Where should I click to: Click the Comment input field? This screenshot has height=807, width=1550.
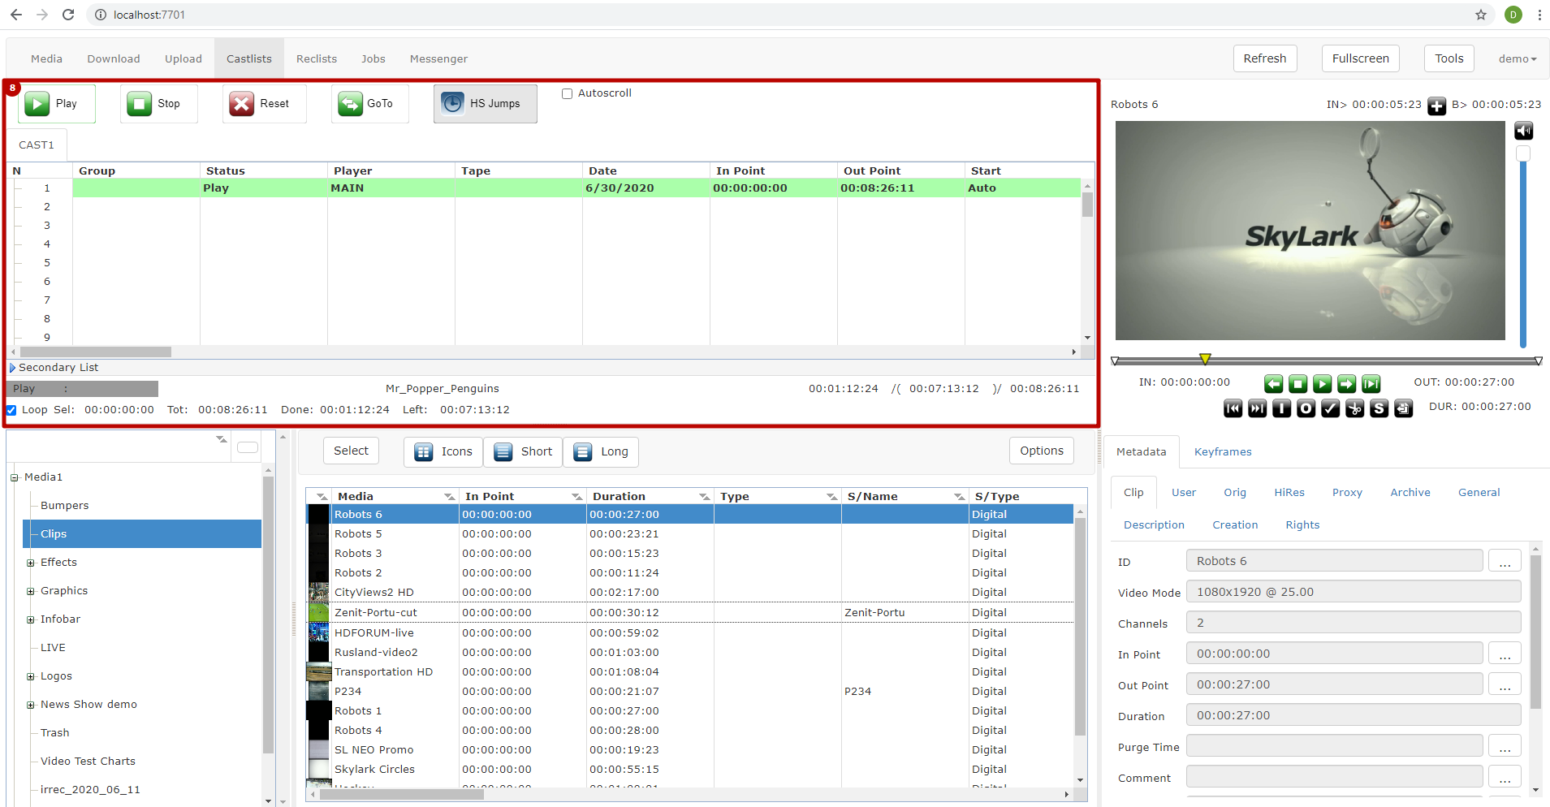pos(1335,777)
